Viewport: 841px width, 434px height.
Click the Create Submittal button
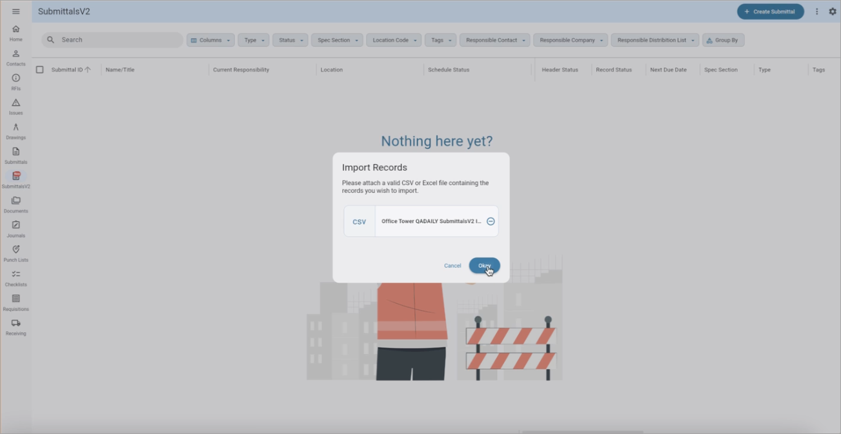[771, 12]
